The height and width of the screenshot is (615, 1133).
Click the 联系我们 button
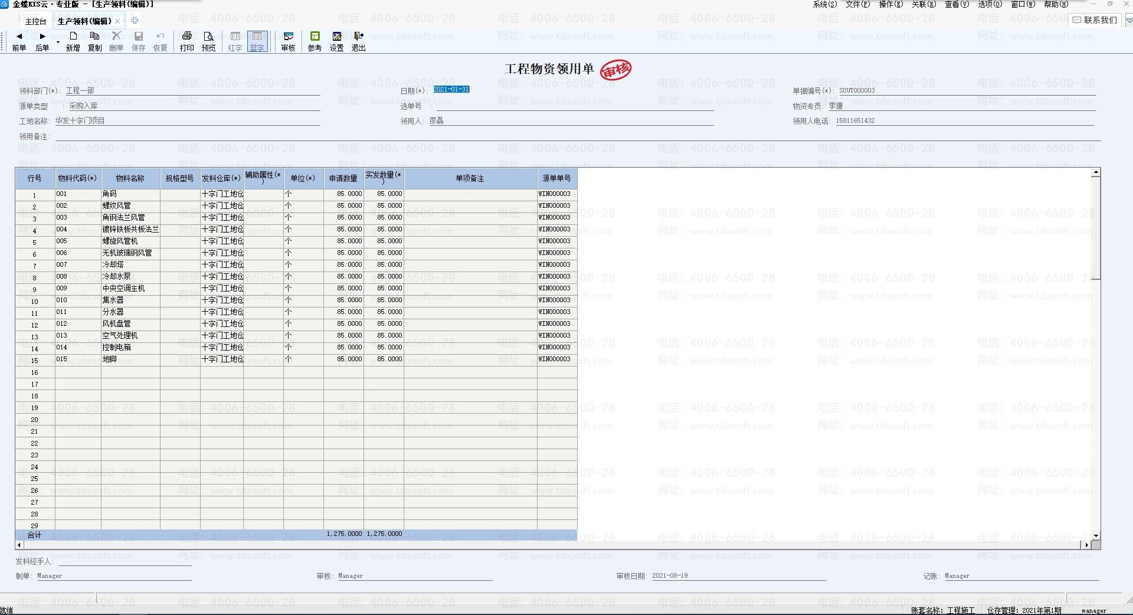(x=1095, y=20)
